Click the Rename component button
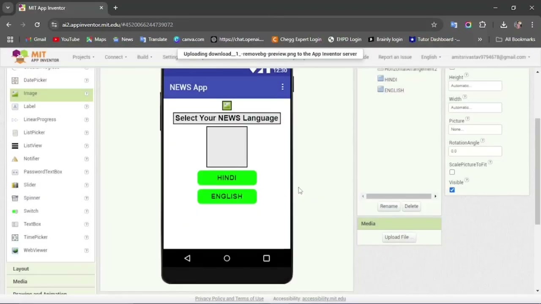This screenshot has height=304, width=541. (388, 206)
